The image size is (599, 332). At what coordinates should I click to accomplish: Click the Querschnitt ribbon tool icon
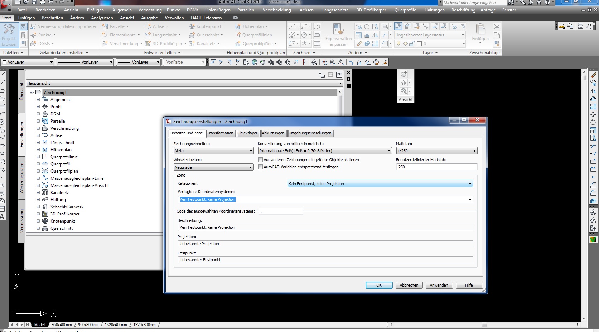(x=192, y=35)
